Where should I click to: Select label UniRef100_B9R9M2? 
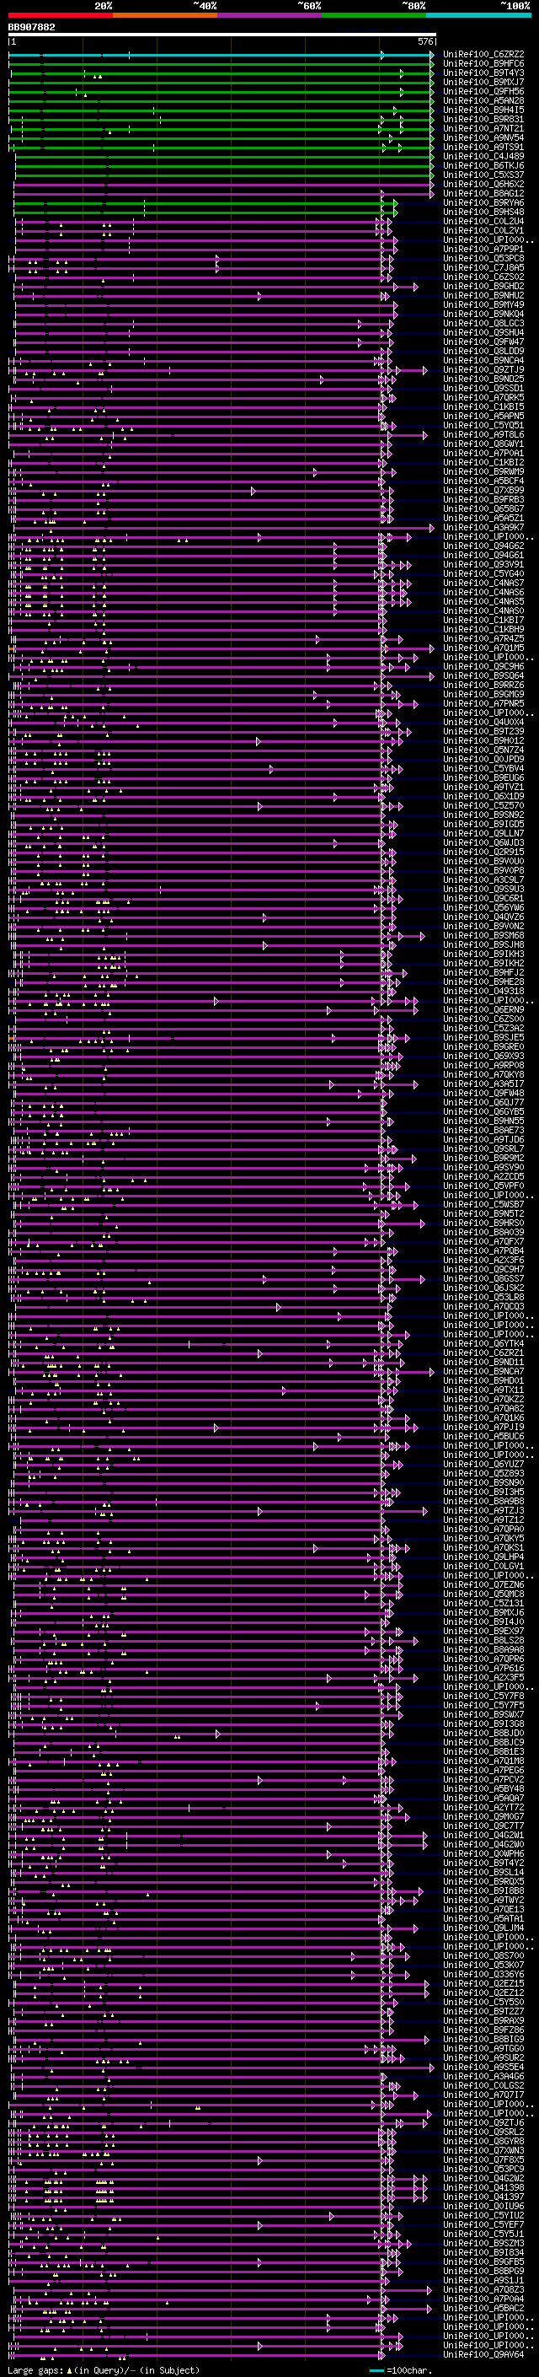[x=483, y=1159]
